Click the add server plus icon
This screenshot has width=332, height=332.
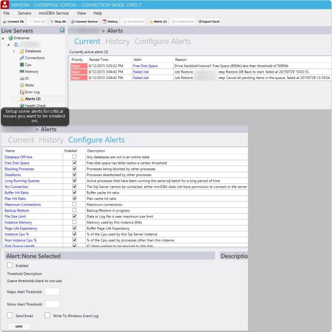point(62,30)
